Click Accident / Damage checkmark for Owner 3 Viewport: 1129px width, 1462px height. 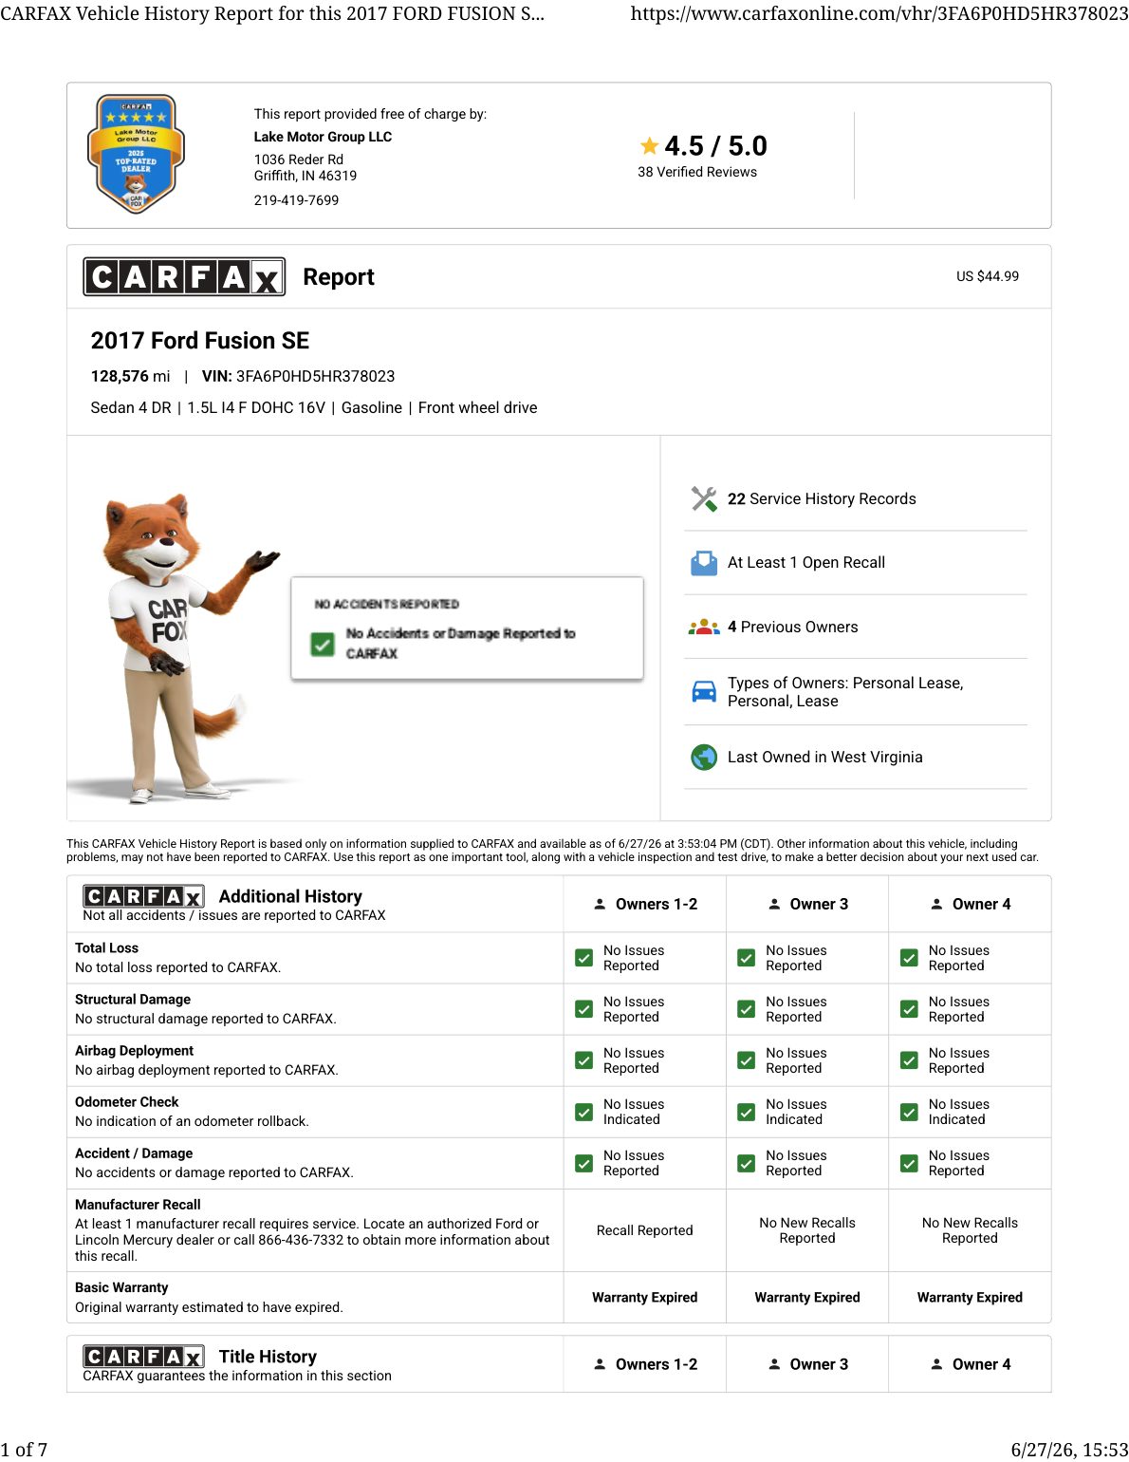click(747, 1163)
